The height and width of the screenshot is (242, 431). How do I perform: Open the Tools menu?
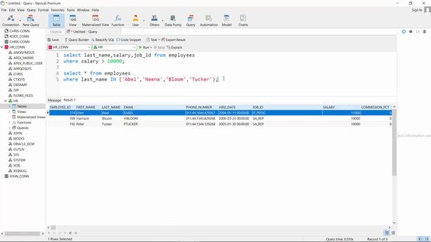tap(71, 10)
